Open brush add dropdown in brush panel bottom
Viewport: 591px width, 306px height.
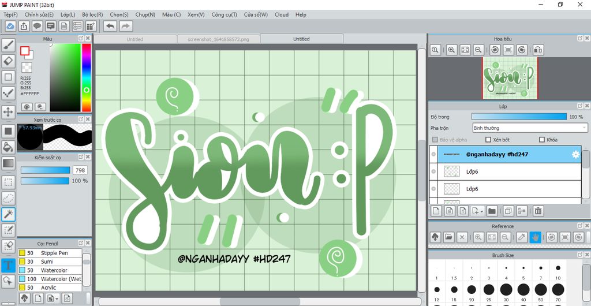click(x=51, y=298)
